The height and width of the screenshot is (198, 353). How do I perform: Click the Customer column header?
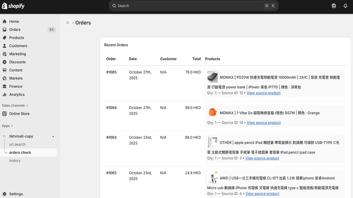coord(169,59)
